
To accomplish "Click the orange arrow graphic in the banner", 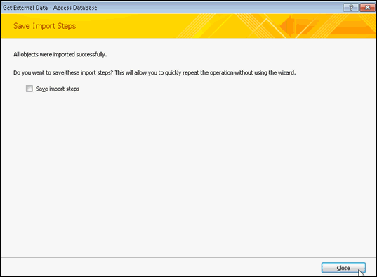I will (288, 25).
